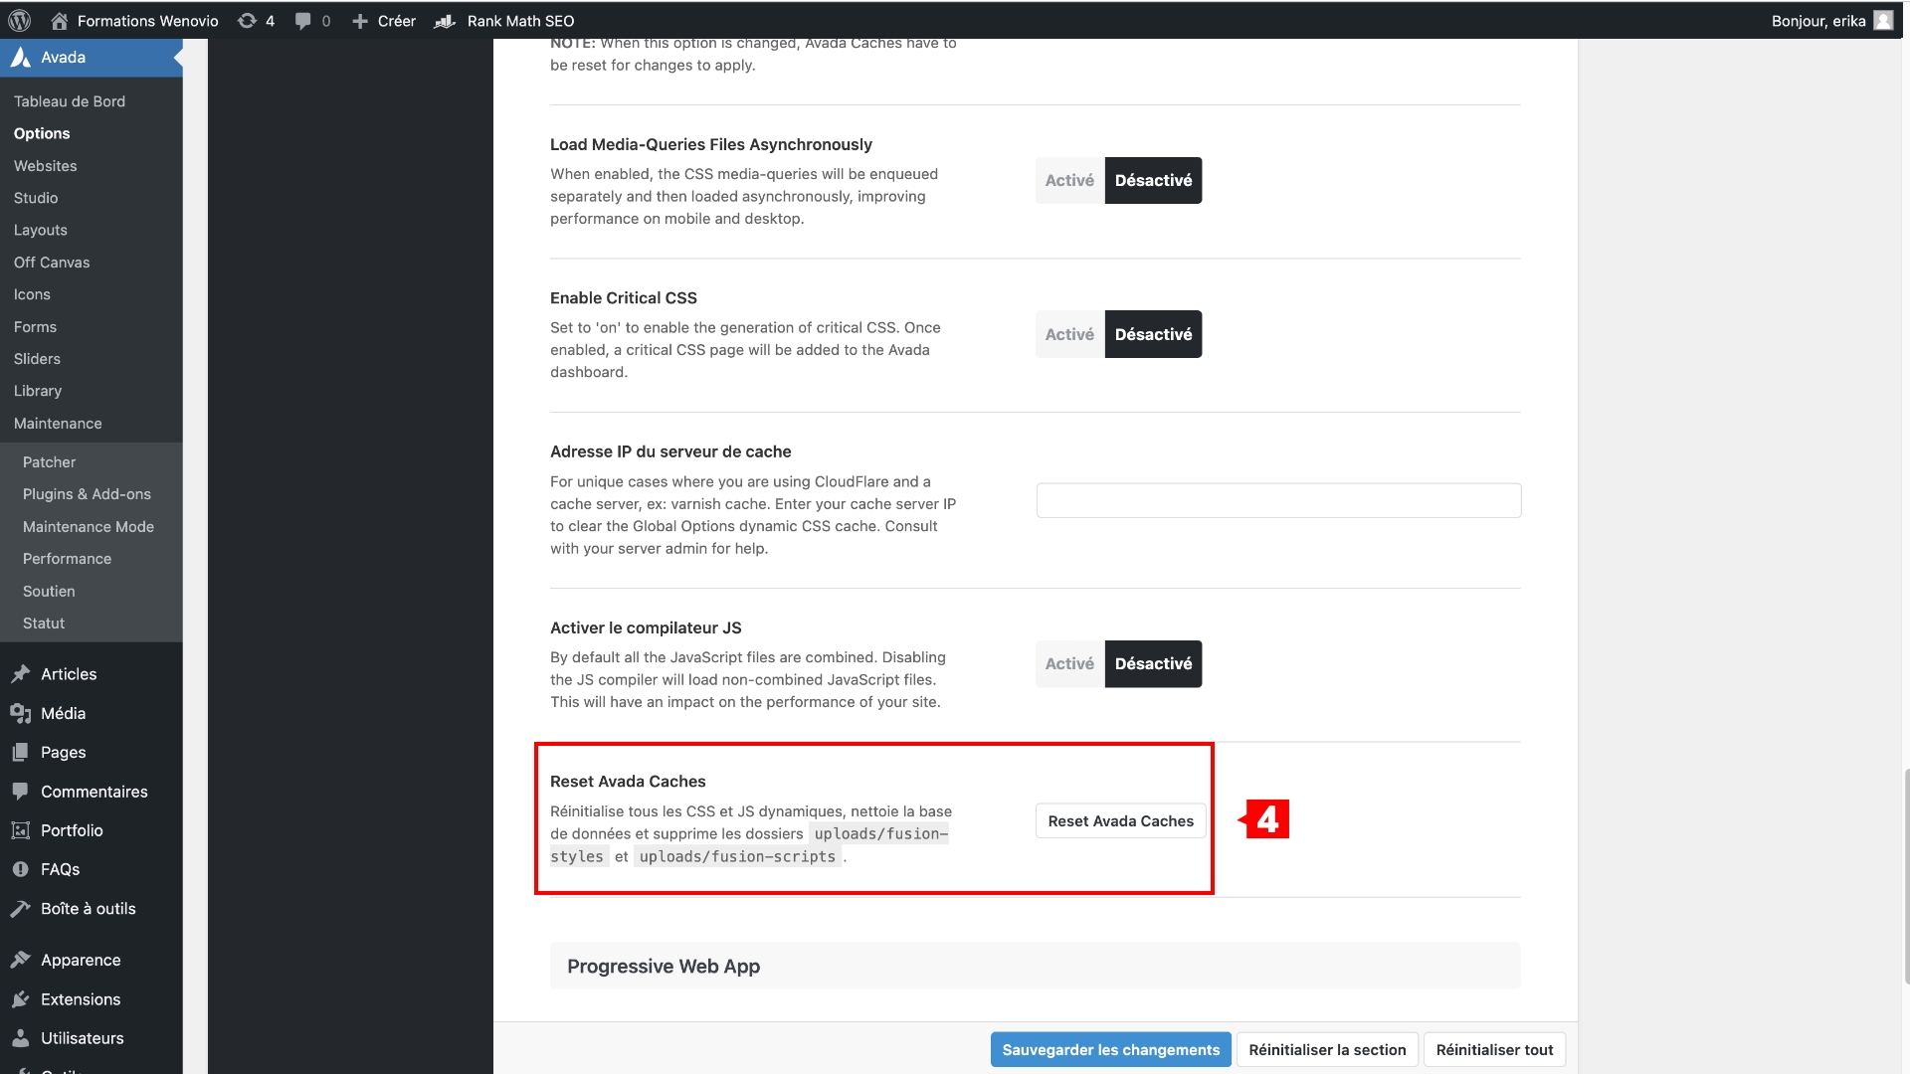The image size is (1910, 1074).
Task: Open Off Canvas in Avada menu
Action: 52,263
